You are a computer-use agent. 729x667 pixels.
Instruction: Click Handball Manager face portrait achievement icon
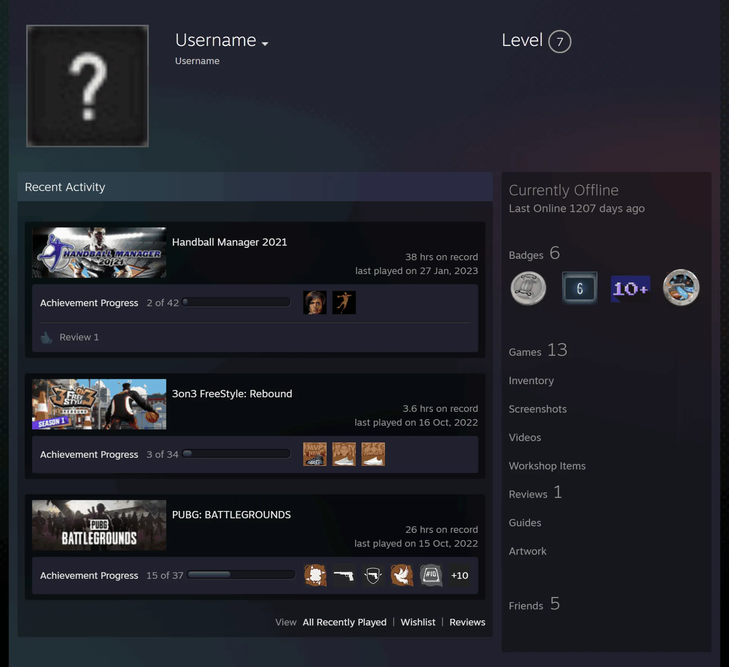[x=315, y=303]
